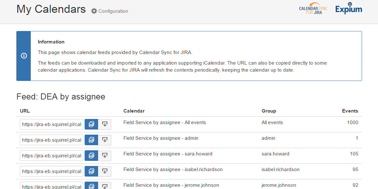Select the sara.howard URL field
Image resolution: width=378 pixels, height=189 pixels.
[x=52, y=156]
